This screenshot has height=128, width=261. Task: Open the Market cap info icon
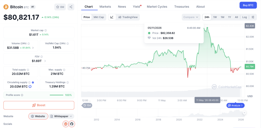click(x=46, y=30)
